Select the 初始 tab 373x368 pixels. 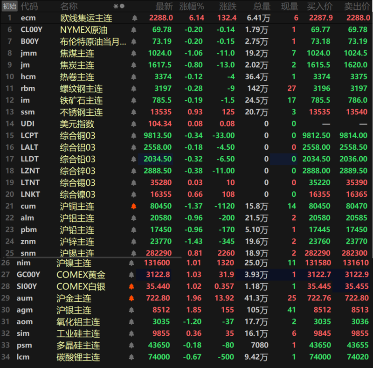point(9,6)
